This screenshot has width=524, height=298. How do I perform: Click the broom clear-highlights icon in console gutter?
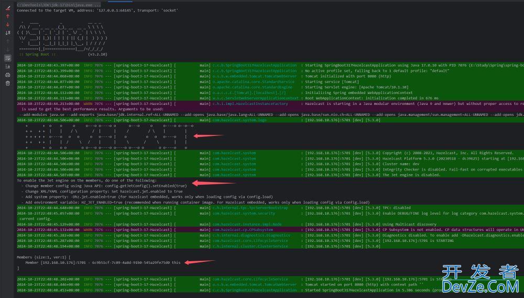point(8,8)
